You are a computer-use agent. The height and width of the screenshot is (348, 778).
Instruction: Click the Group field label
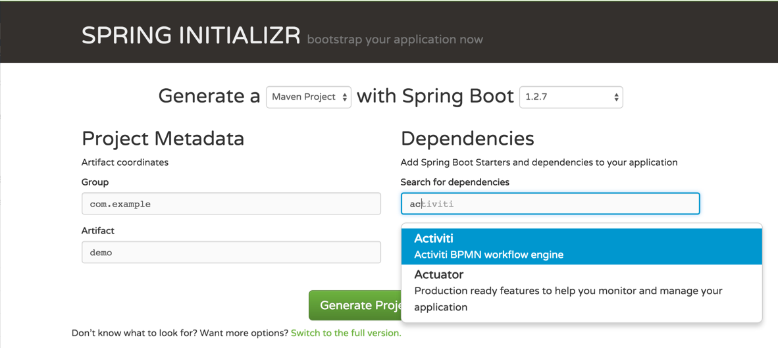95,182
